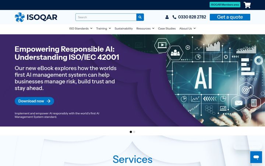Expand the Training chevron
The width and height of the screenshot is (265, 166).
coord(110,28)
